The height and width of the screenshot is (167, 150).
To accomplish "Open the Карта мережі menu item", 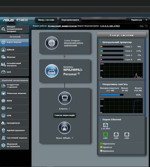I will (14, 42).
